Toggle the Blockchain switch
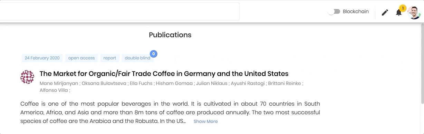The image size is (424, 134). [x=334, y=11]
